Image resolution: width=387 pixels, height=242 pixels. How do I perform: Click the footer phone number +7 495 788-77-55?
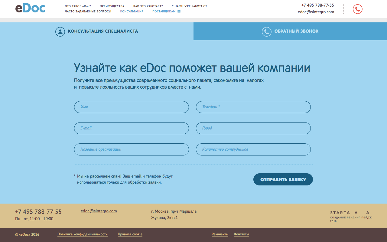[38, 212]
